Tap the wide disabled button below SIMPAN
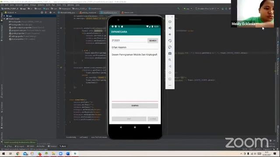This screenshot has width=280, height=157. (129, 119)
